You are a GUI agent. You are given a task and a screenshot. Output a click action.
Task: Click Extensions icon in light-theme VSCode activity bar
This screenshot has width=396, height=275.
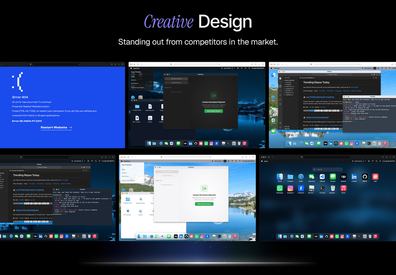tap(280, 104)
